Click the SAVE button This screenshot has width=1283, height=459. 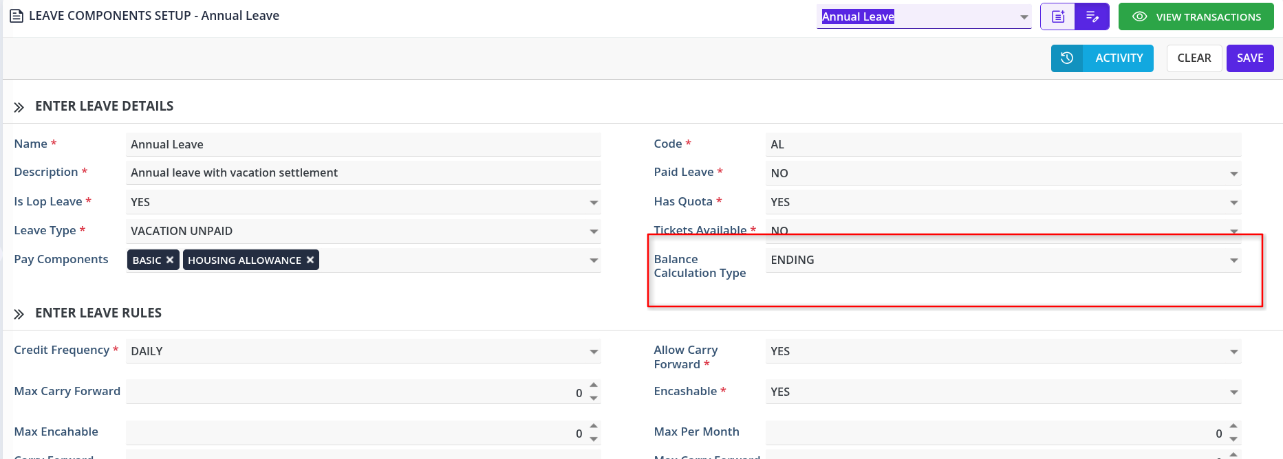(x=1250, y=58)
